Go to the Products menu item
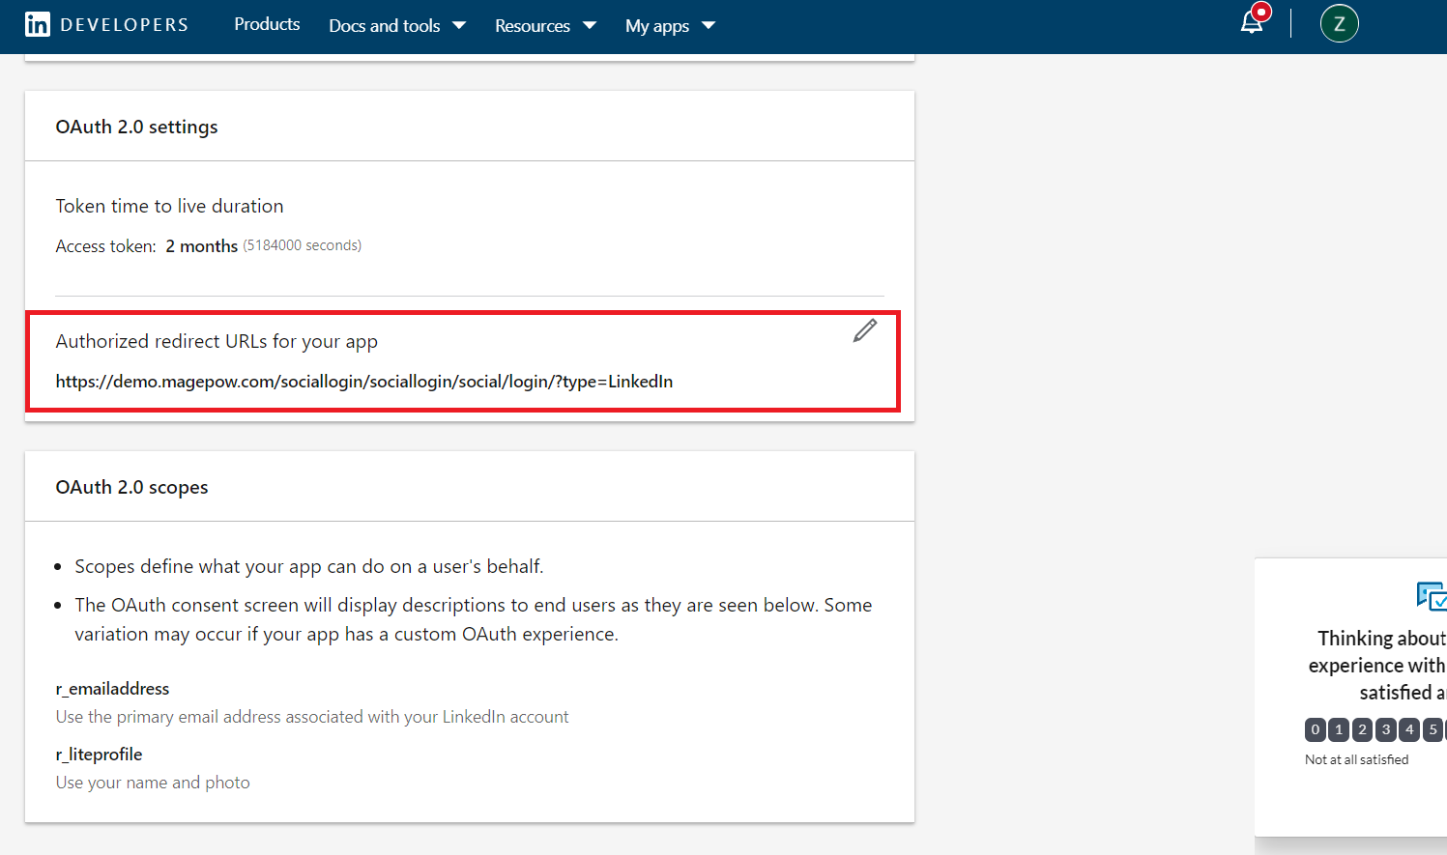 (267, 24)
